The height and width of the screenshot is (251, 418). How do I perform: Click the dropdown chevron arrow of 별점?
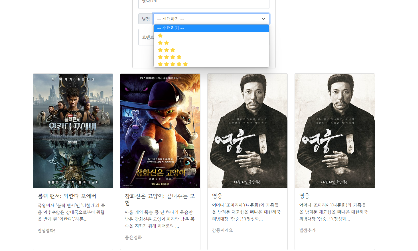(263, 19)
